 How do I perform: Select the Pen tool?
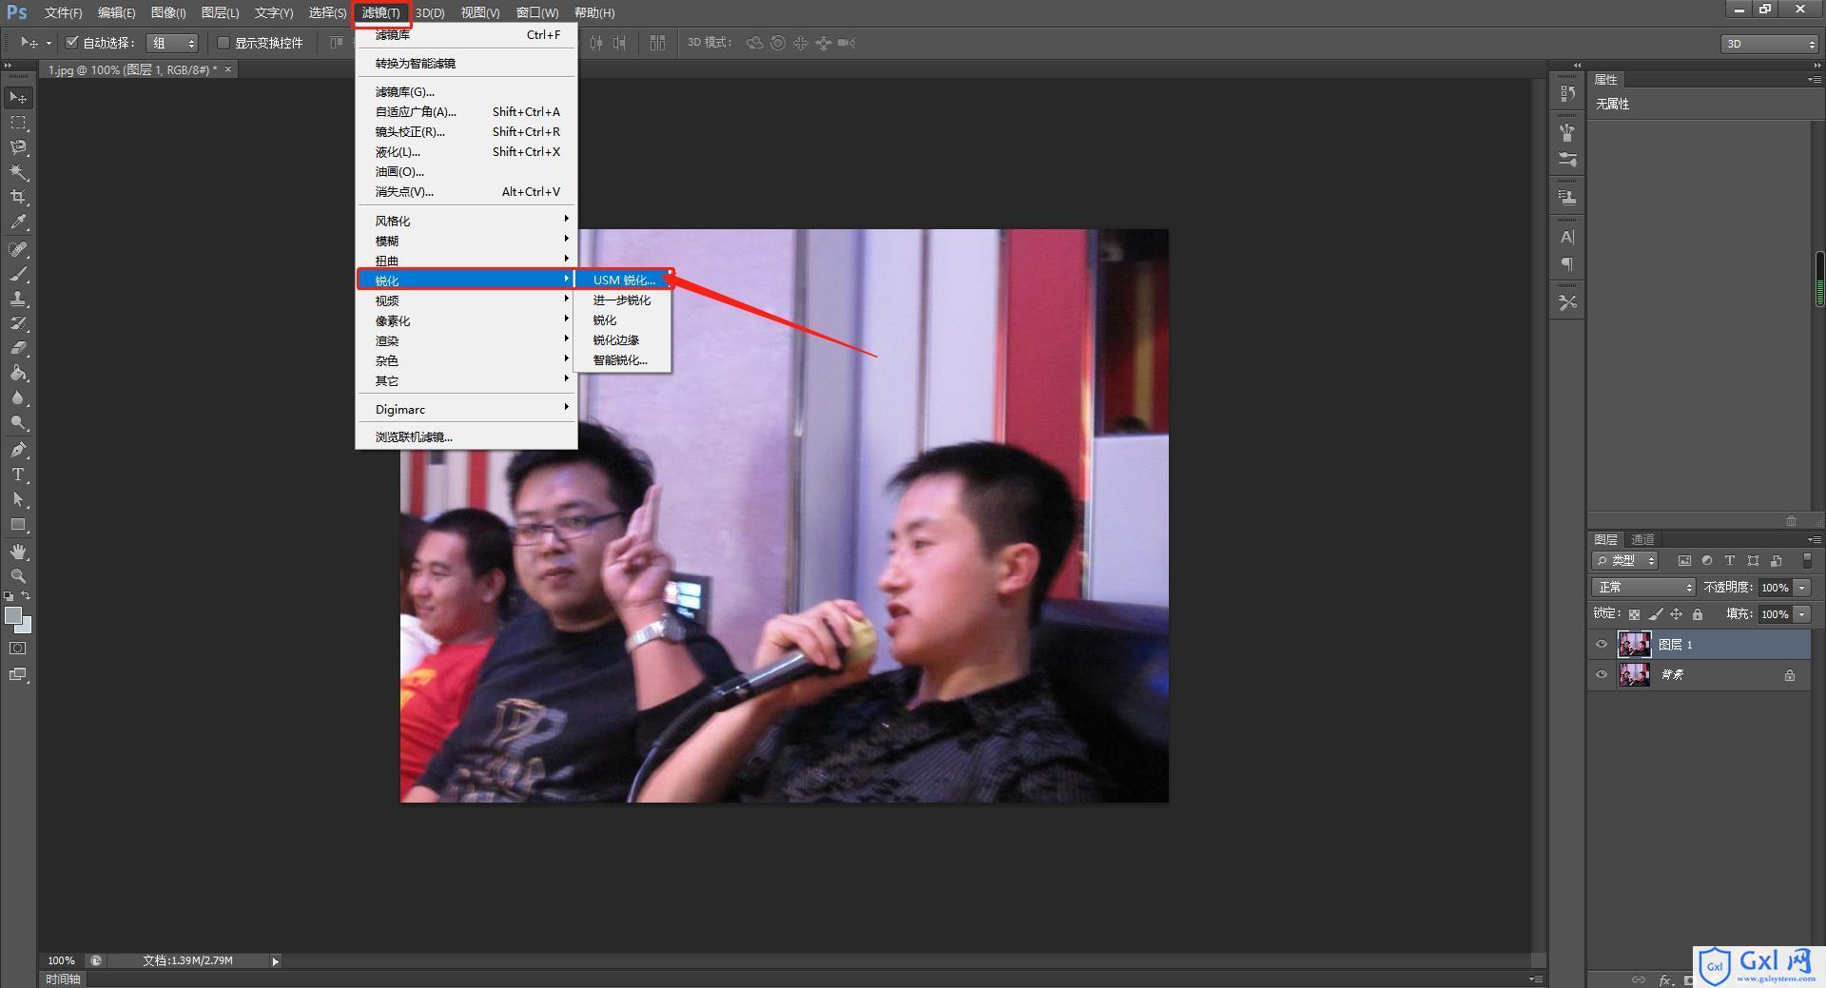[18, 450]
